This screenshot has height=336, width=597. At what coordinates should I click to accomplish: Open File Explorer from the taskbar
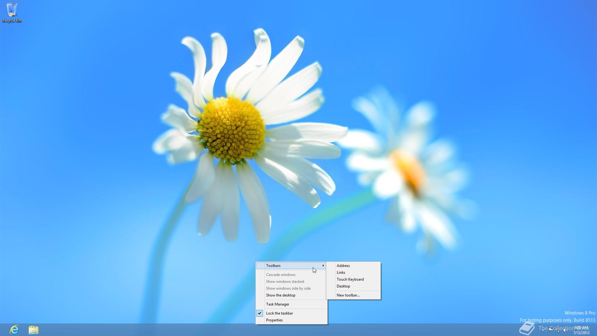click(x=33, y=330)
